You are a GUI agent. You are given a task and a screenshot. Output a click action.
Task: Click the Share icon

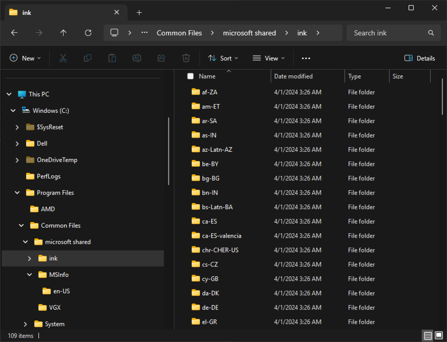(162, 58)
